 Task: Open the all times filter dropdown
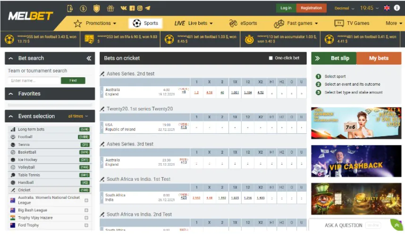click(x=78, y=116)
